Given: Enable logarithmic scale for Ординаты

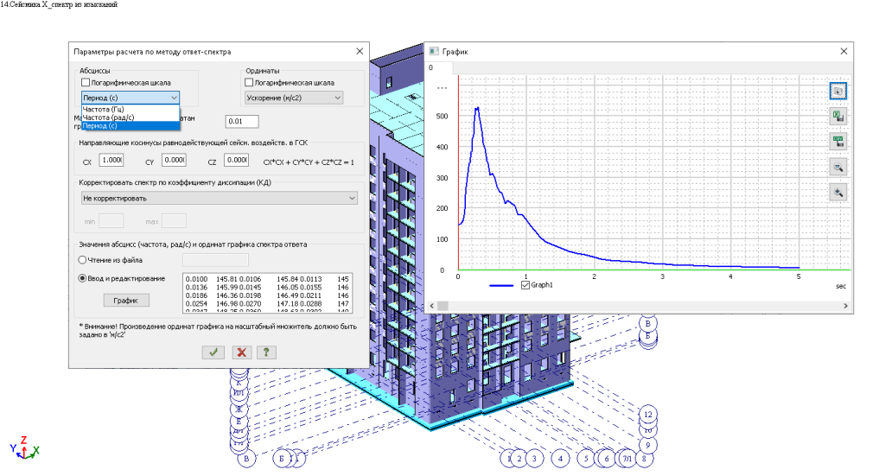Looking at the screenshot, I should [250, 83].
